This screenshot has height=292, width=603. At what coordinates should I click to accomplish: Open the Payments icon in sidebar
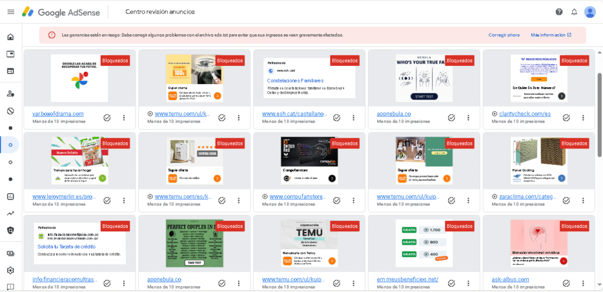coord(10,254)
